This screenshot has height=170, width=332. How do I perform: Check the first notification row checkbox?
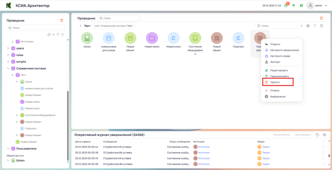point(323,147)
